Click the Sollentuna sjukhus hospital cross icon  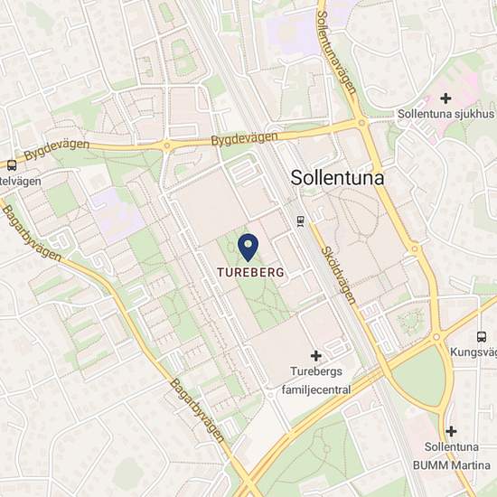[445, 98]
